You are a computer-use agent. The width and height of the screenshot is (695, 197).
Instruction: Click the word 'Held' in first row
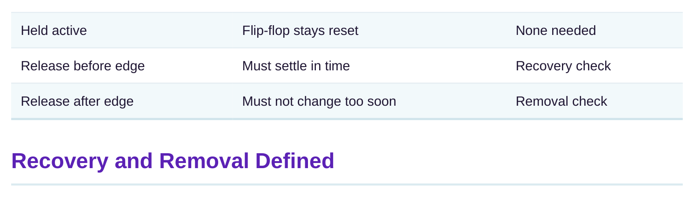[35, 31]
